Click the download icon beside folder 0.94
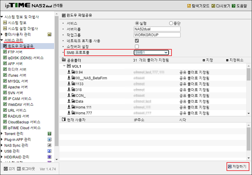Viewport: 252px width, 175px height. tap(69, 72)
